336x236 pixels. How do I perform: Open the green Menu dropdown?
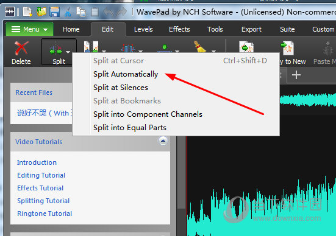coord(29,29)
